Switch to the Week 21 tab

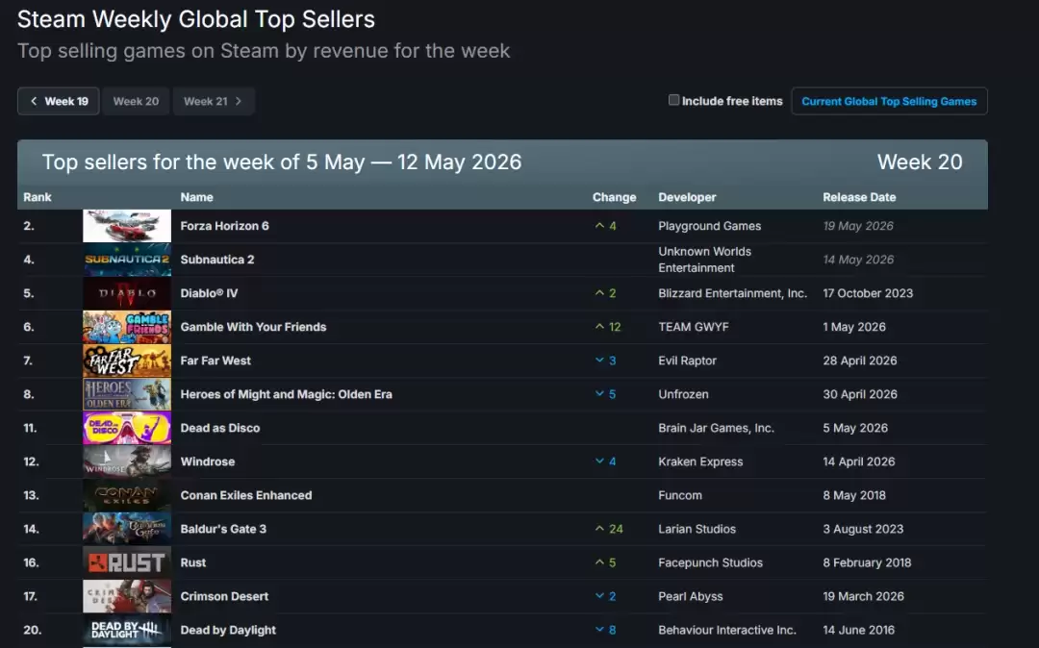pyautogui.click(x=214, y=101)
